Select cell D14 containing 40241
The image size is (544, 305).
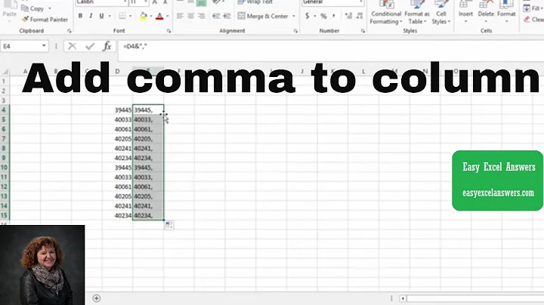[118, 206]
